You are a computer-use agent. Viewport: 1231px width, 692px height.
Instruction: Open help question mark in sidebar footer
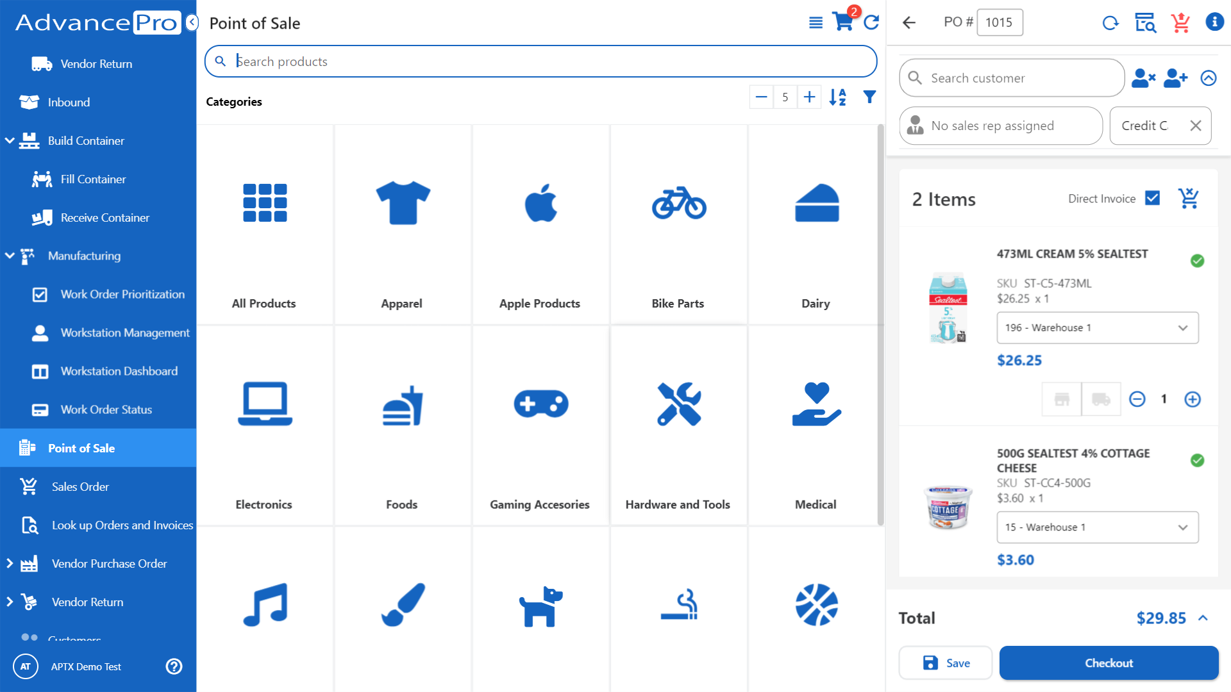tap(174, 666)
